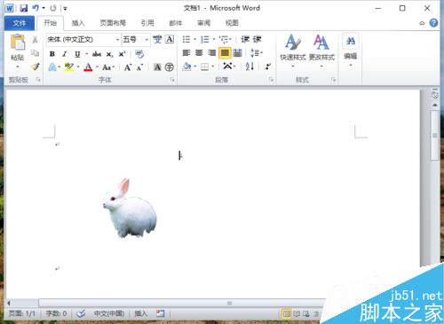Toggle Align Left paragraph alignment

186,53
